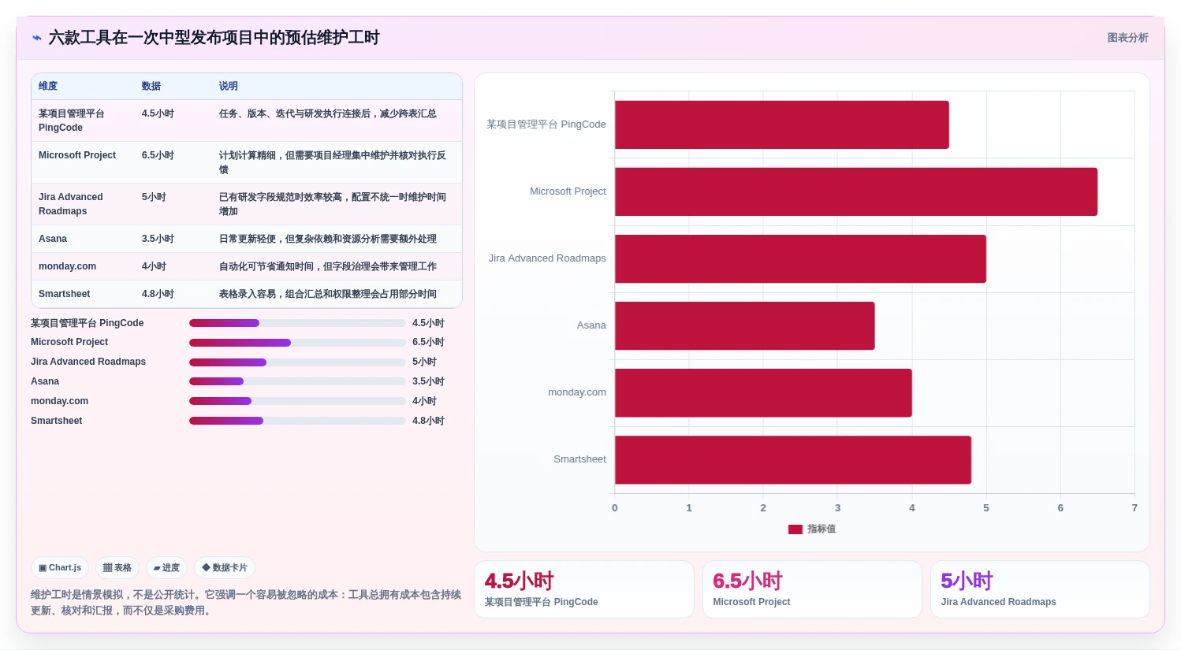The image size is (1181, 650).
Task: Click the Asana label on chart axis
Action: click(x=591, y=325)
